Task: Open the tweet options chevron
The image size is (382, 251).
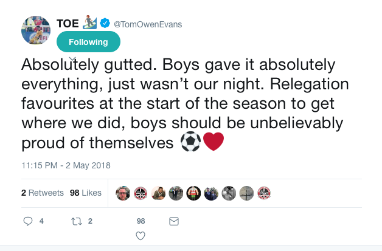Action: [x=72, y=59]
